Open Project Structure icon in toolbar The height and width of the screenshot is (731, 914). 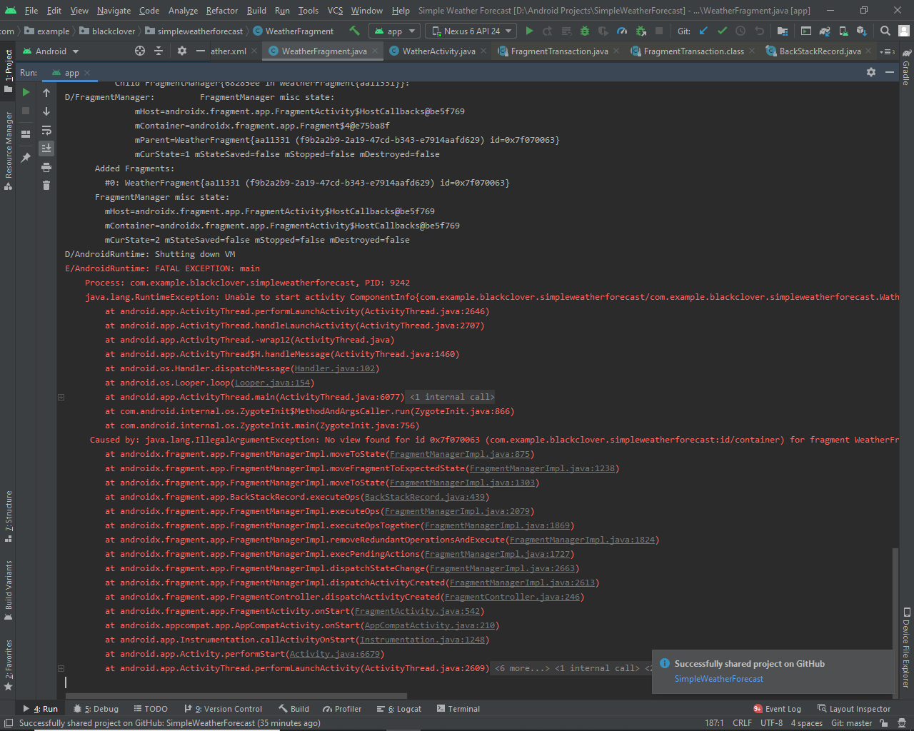783,31
